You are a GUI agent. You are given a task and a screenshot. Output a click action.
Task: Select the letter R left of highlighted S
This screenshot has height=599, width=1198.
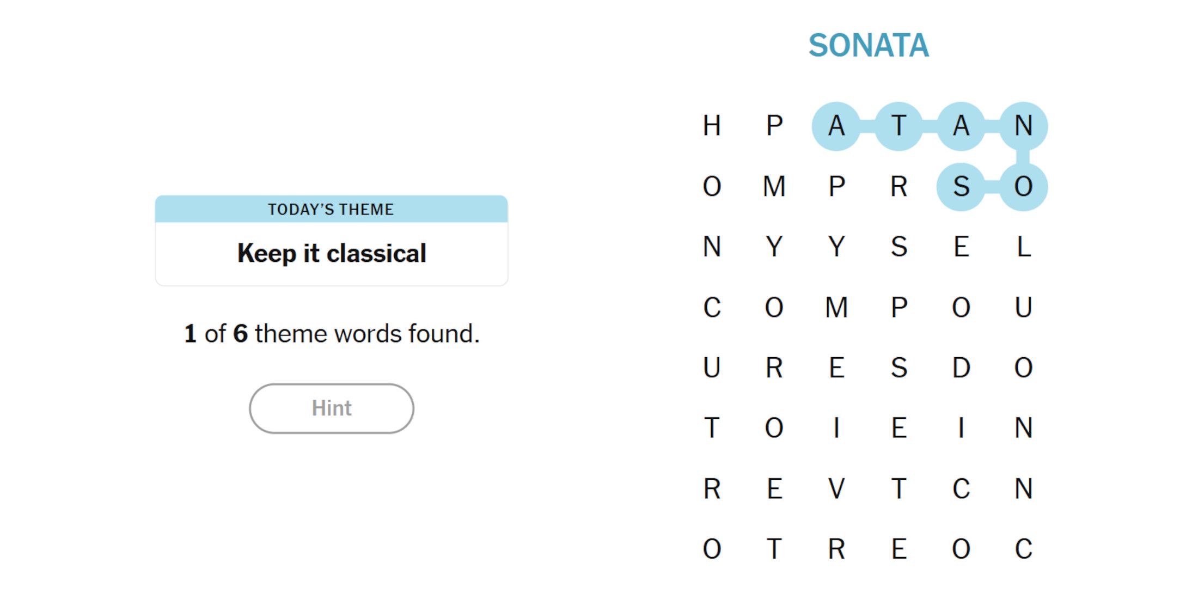click(x=898, y=187)
